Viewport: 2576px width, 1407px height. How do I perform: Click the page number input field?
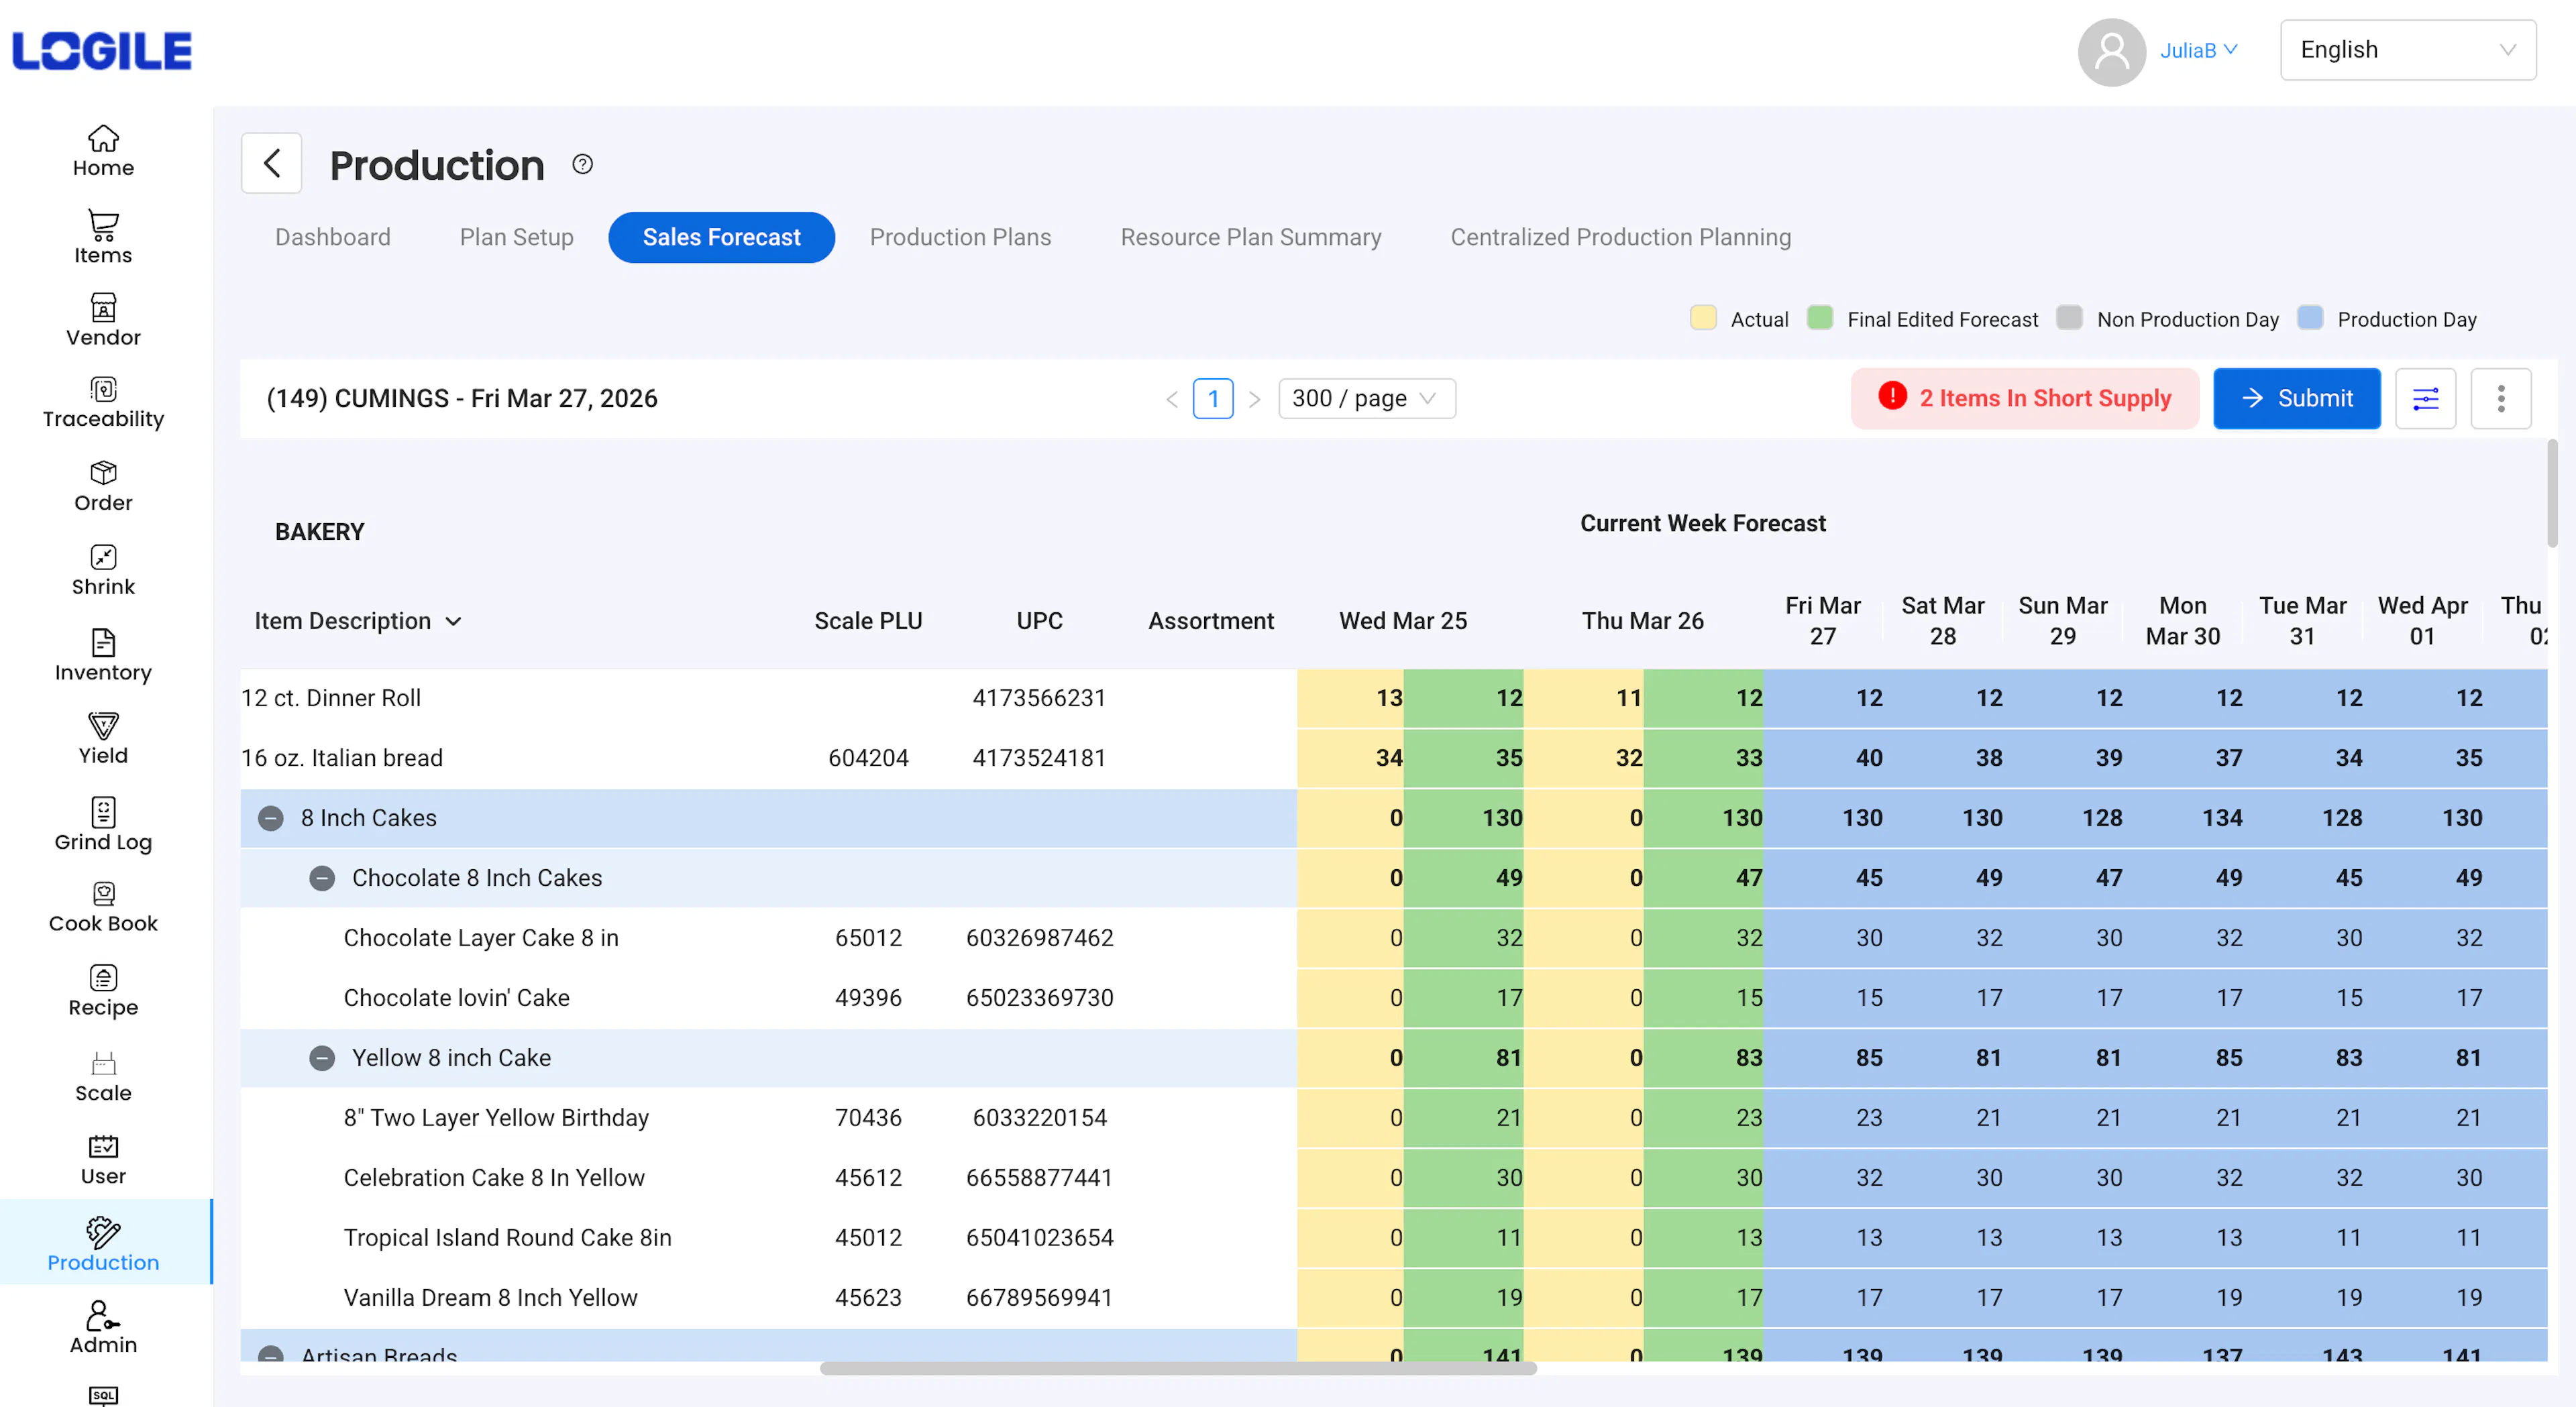[x=1213, y=398]
